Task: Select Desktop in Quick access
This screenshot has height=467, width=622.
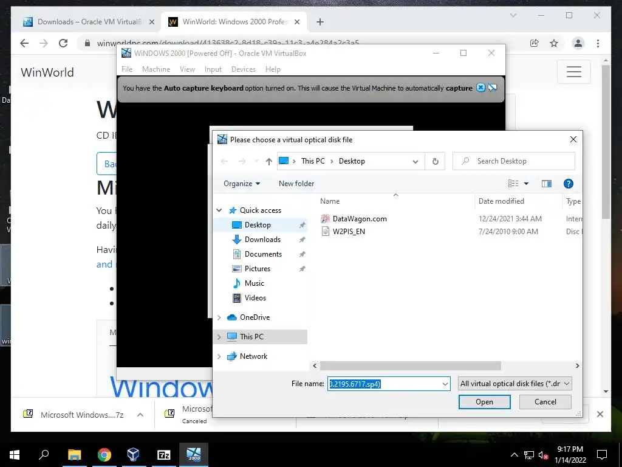Action: click(x=258, y=225)
